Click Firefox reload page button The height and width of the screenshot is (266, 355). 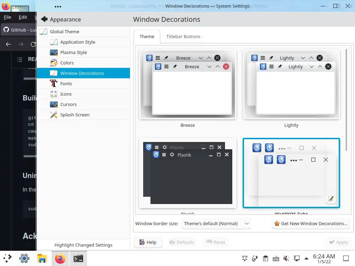point(33,44)
